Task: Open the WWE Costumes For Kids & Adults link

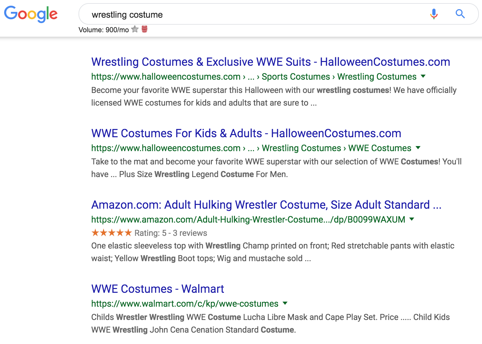Action: (x=246, y=133)
